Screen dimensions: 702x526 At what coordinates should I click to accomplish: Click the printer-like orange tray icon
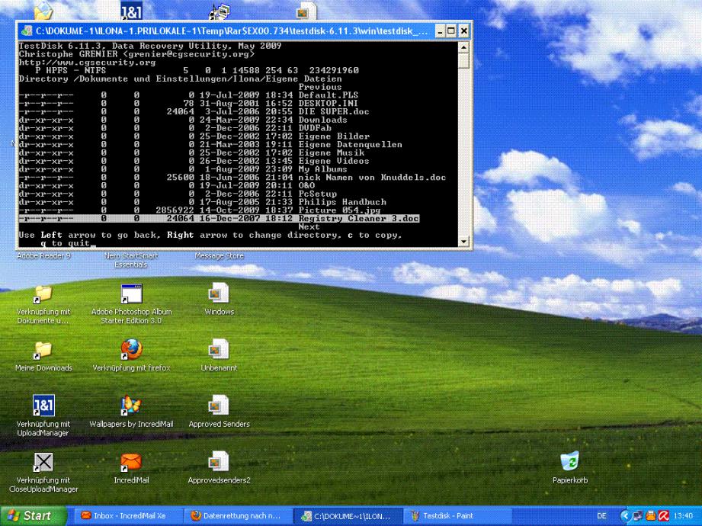pos(650,515)
